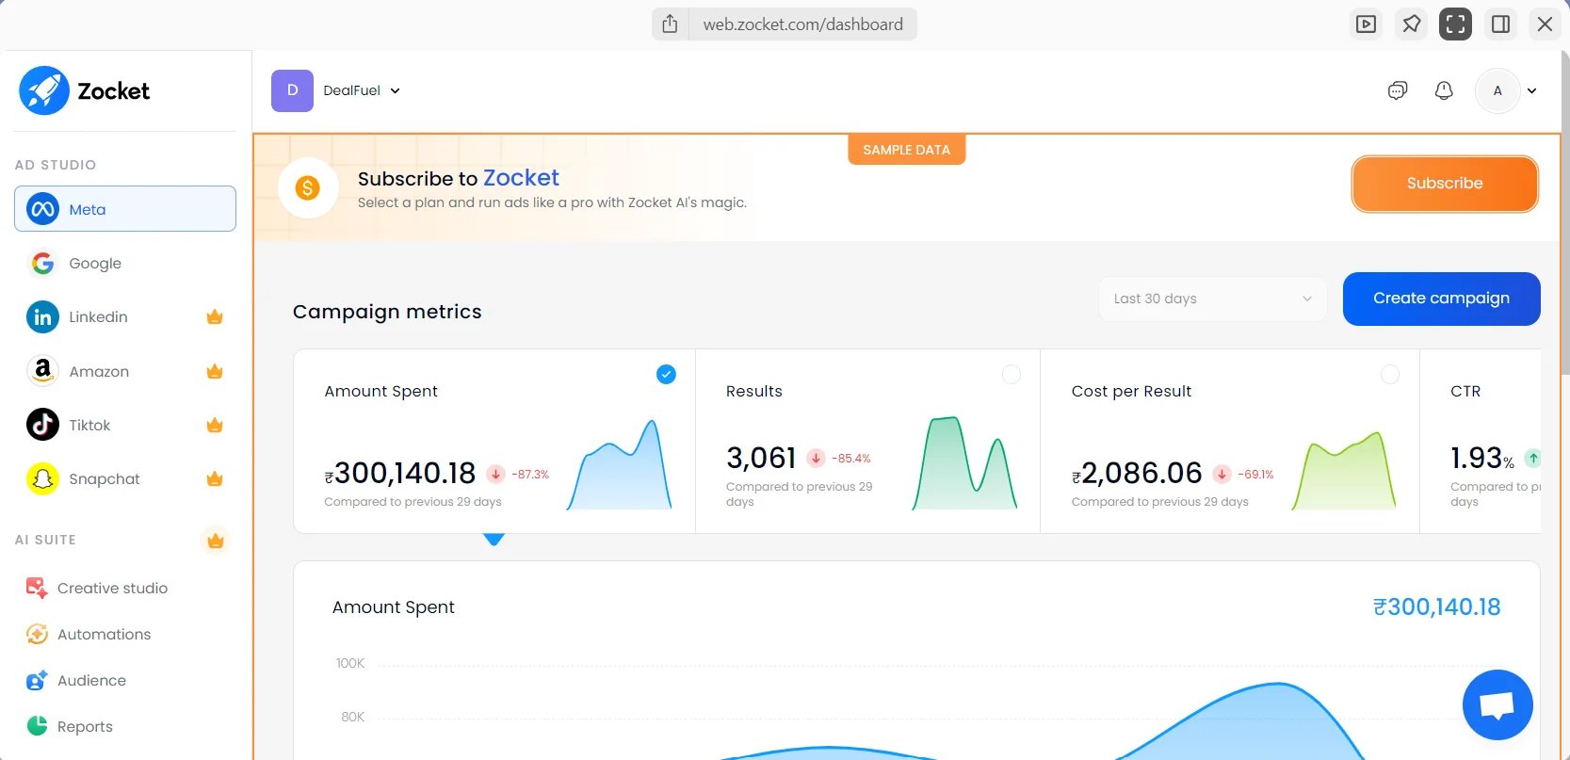Click Create campaign button
This screenshot has width=1570, height=760.
pos(1441,299)
